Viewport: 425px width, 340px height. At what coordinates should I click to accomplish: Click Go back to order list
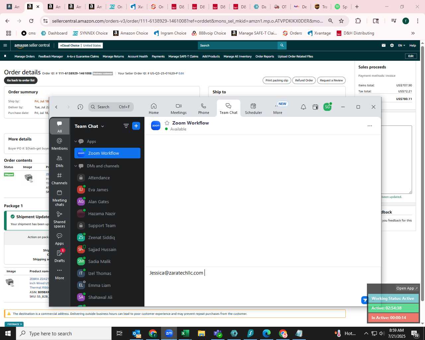[x=21, y=80]
